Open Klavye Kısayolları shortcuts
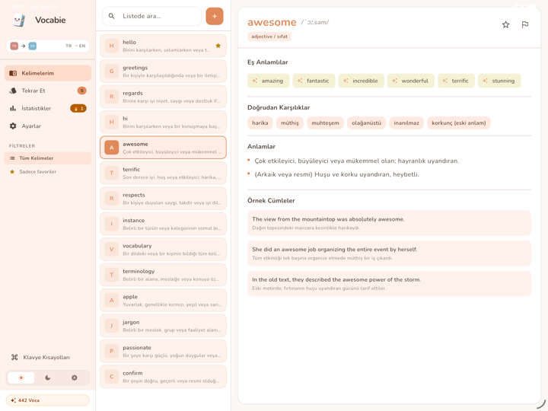The image size is (548, 411). pos(47,357)
